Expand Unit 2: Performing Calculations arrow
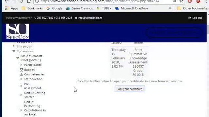The image size is (209, 117). [21, 110]
